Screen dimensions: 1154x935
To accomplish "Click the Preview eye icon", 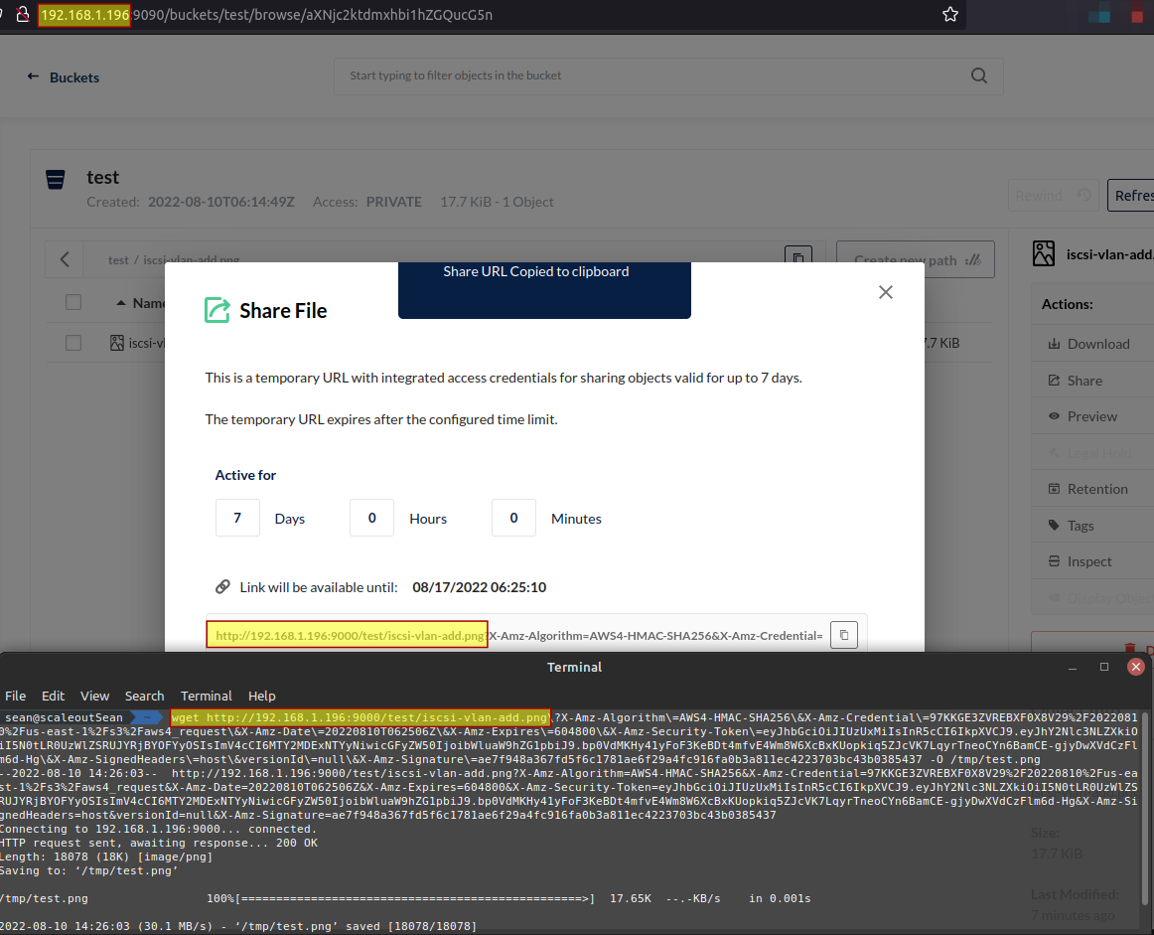I will 1054,416.
